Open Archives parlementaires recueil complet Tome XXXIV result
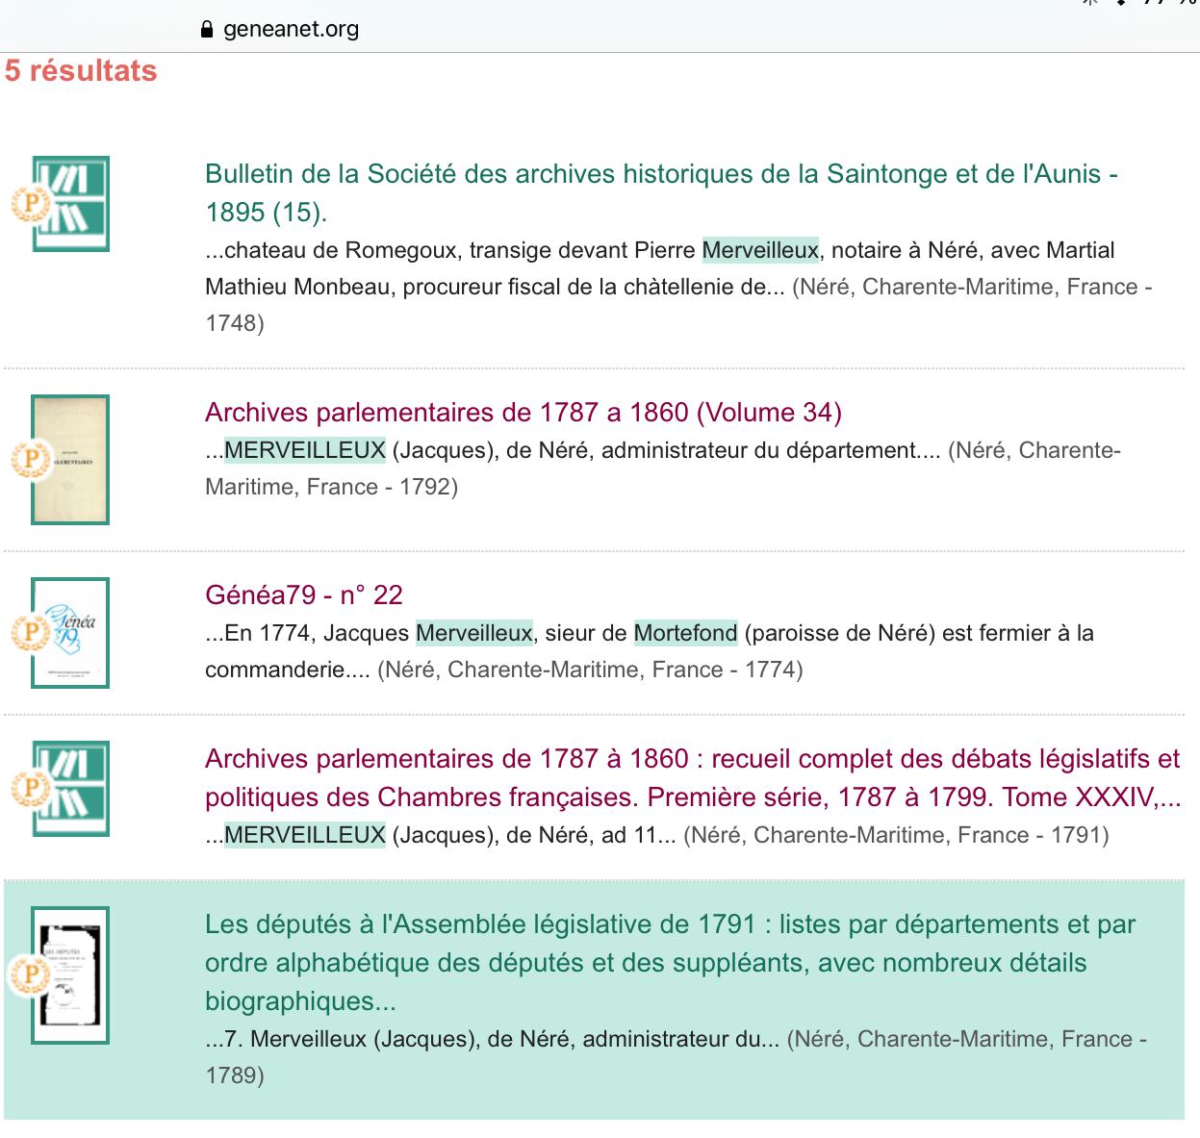This screenshot has height=1138, width=1200. pyautogui.click(x=693, y=778)
